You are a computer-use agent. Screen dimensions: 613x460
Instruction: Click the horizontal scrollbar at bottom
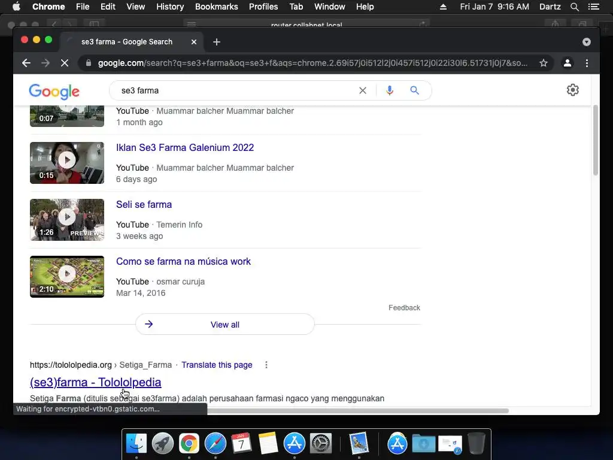point(358,411)
